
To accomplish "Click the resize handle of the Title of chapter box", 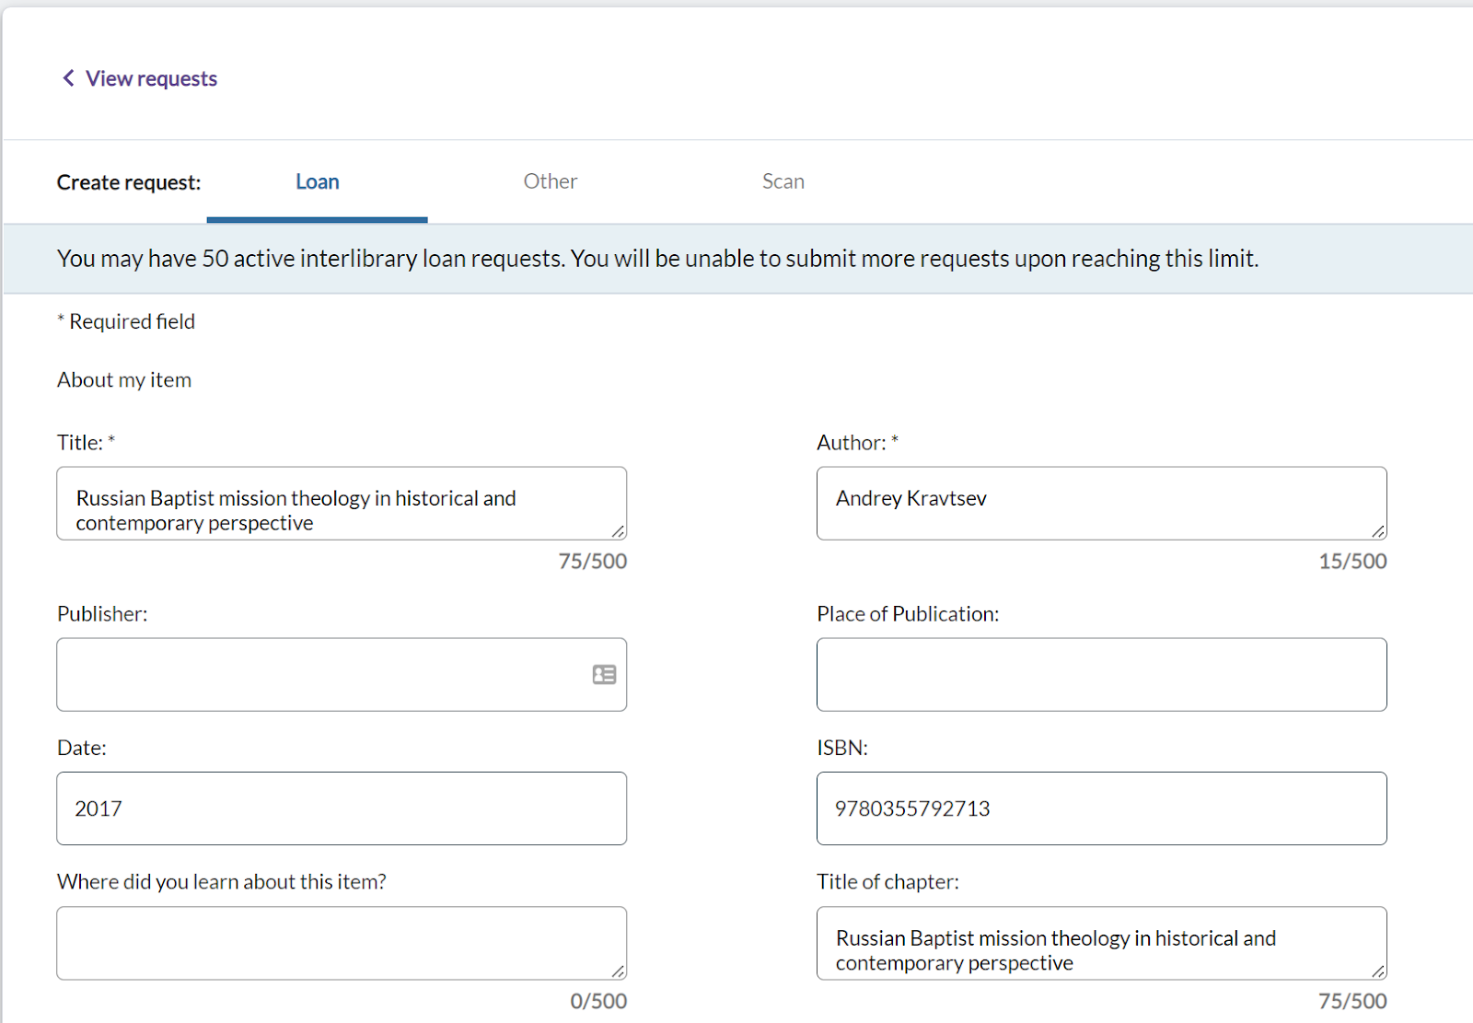I will click(1378, 971).
